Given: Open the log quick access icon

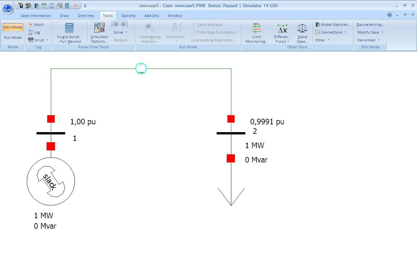Looking at the screenshot, I should point(52,6).
